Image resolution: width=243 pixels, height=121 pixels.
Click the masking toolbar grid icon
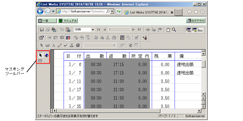40,61
